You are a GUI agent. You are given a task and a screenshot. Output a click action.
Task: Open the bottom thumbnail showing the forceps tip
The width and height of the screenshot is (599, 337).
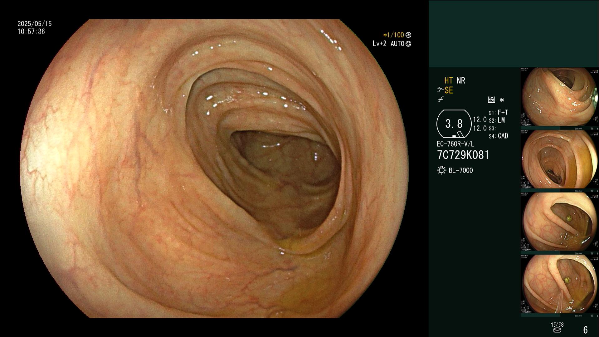click(559, 284)
